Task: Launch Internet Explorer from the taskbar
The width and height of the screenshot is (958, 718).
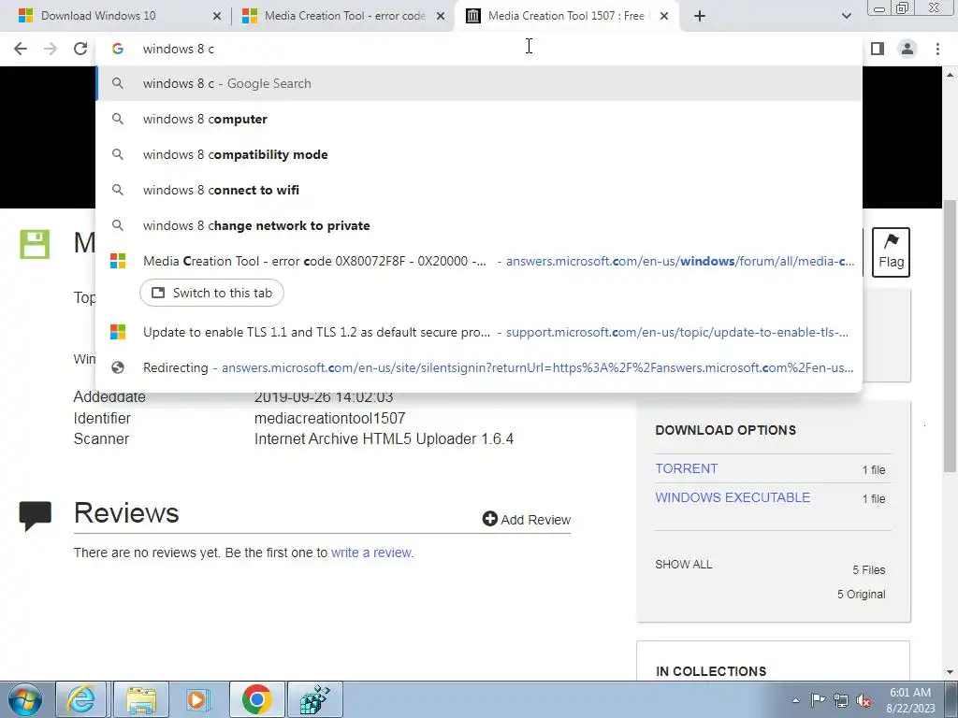Action: coord(81,699)
